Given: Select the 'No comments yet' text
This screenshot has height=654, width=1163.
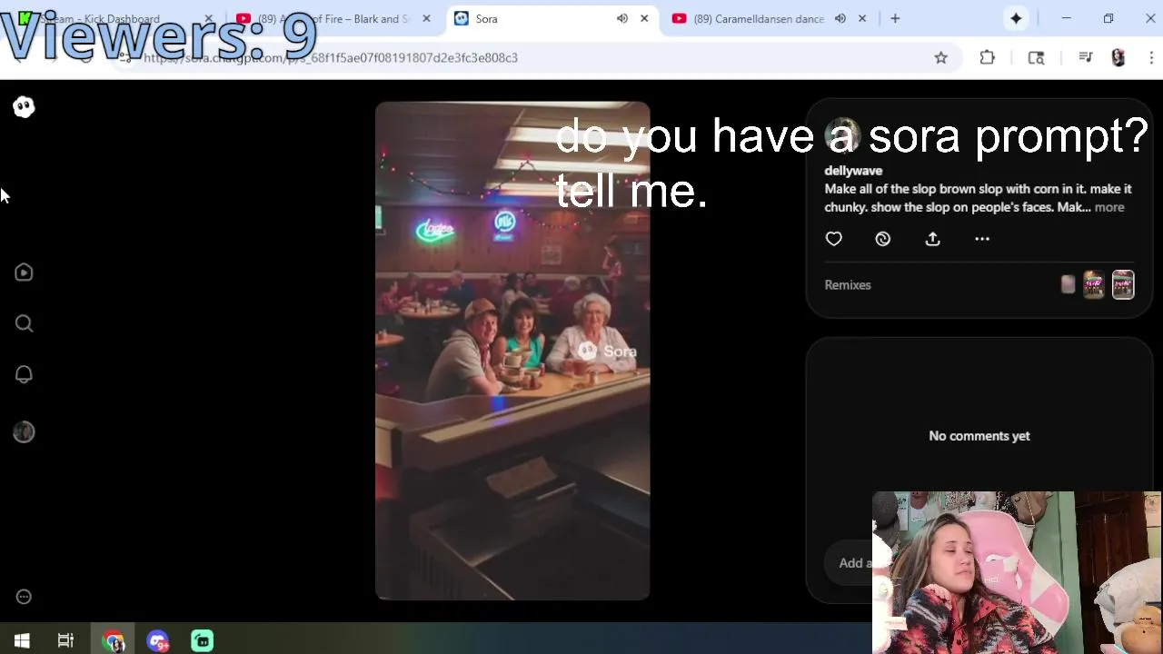Looking at the screenshot, I should tap(979, 436).
